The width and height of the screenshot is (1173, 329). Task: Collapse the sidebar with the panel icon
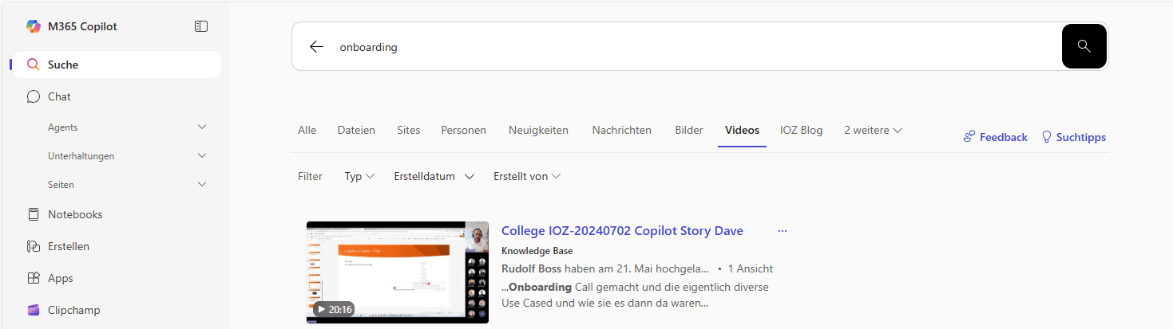(x=201, y=26)
